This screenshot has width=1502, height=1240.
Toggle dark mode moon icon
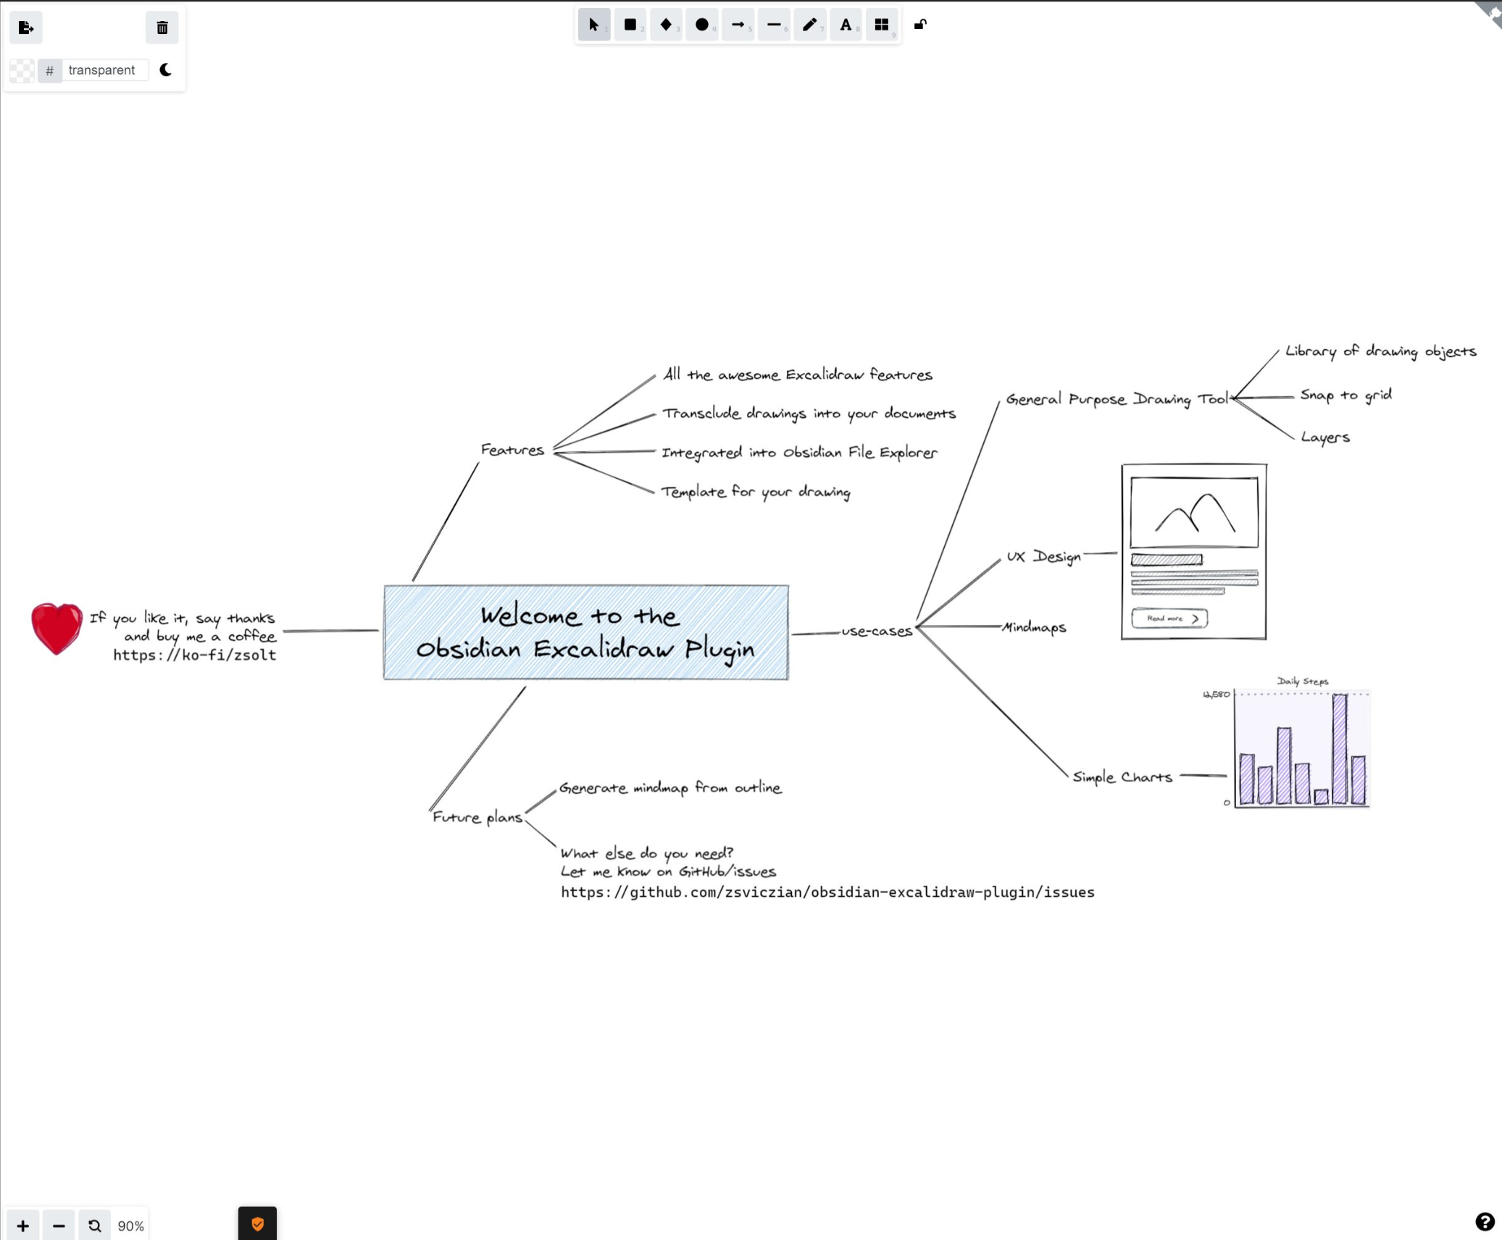[x=166, y=70]
